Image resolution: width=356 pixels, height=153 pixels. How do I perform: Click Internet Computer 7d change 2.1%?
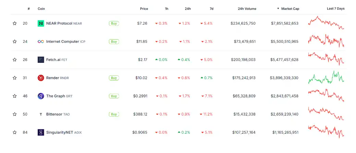207,41
